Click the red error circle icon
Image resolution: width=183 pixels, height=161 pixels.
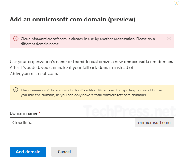click(x=16, y=39)
